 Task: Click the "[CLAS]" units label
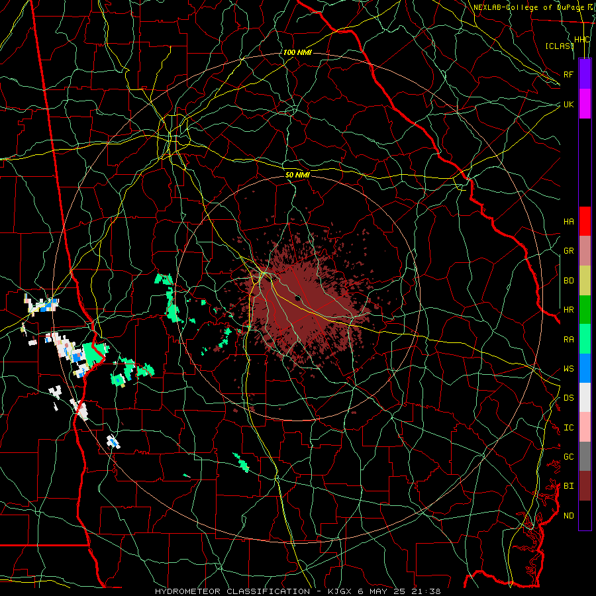coord(560,46)
